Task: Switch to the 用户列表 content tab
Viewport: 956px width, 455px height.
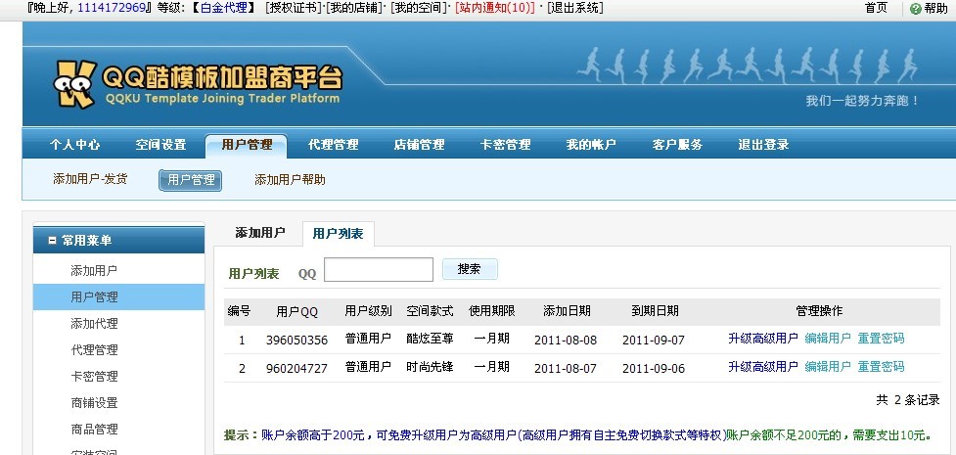Action: click(338, 234)
